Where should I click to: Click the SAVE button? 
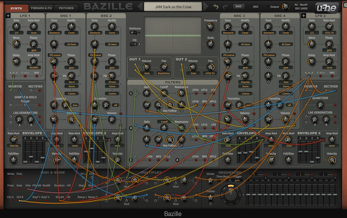[x=239, y=7]
